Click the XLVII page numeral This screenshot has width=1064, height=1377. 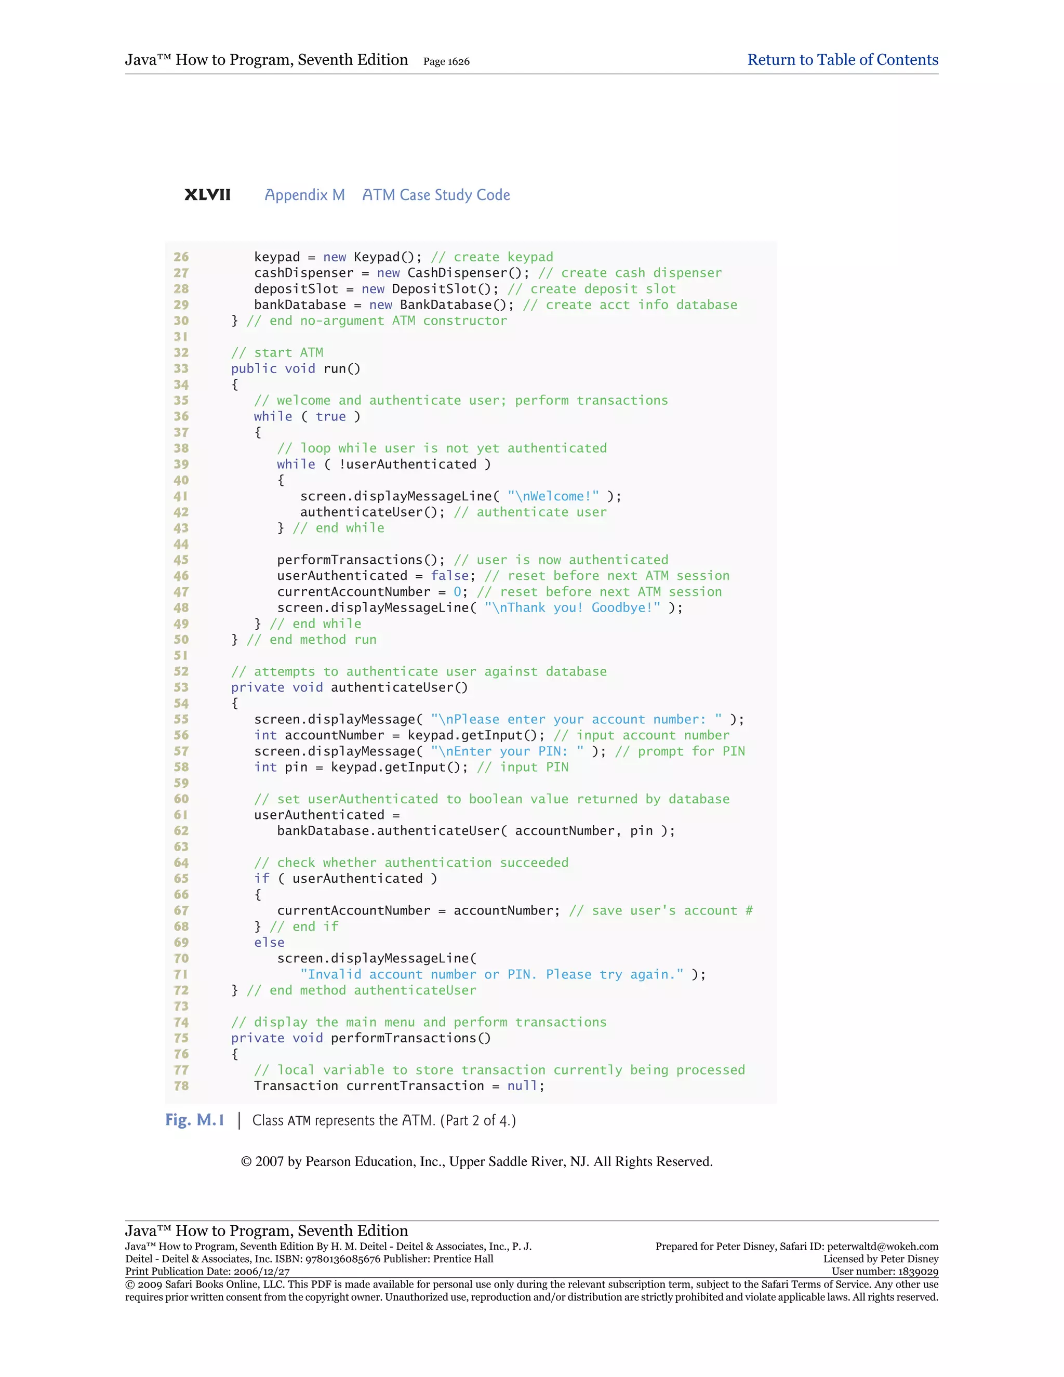207,195
